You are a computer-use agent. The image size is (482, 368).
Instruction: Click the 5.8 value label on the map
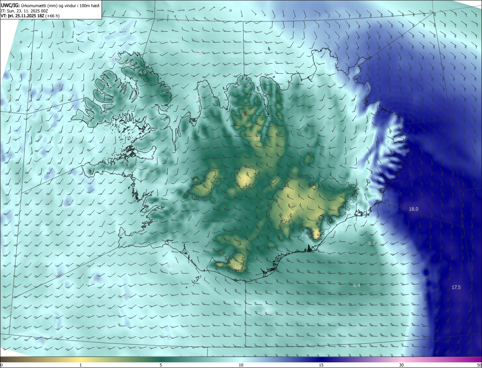(127, 165)
